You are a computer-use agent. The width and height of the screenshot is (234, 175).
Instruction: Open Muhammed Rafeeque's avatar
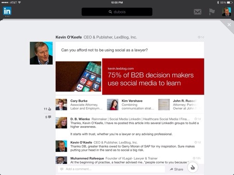pos(61,160)
